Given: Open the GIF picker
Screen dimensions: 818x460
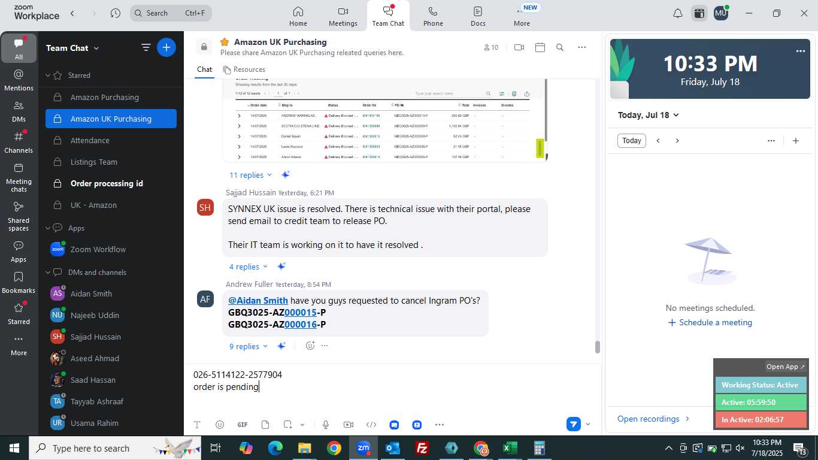Looking at the screenshot, I should (x=243, y=425).
